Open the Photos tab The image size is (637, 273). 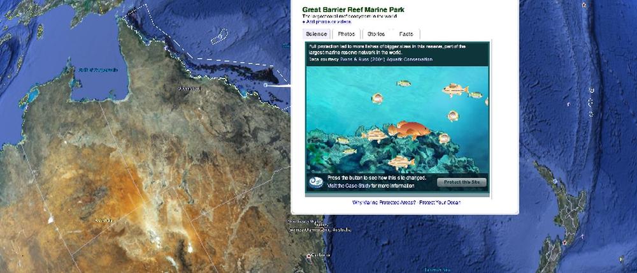347,34
